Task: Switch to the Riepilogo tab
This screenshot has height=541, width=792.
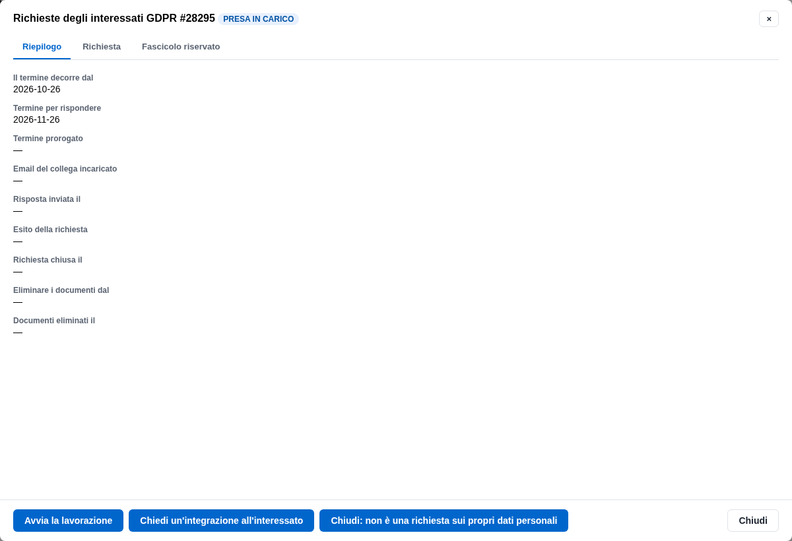Action: pos(42,47)
